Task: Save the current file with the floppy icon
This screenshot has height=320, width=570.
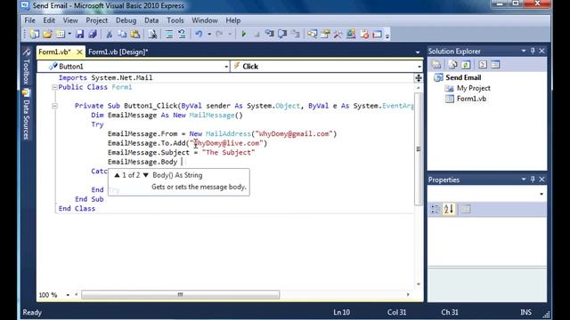Action: point(79,34)
